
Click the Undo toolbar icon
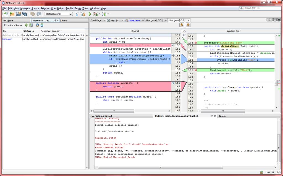(x=33, y=14)
